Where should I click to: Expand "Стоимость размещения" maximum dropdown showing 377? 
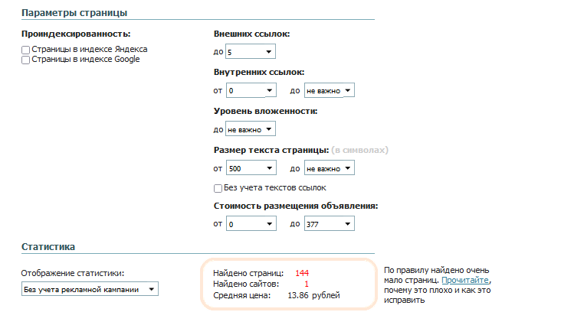coord(330,224)
